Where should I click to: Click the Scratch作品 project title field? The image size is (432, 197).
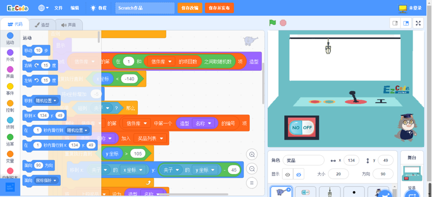145,8
